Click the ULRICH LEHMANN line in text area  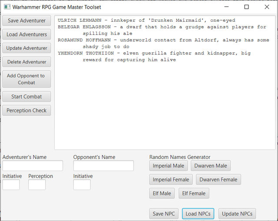point(146,20)
